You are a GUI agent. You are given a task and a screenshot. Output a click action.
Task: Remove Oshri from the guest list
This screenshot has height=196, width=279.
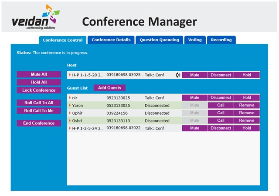(x=246, y=121)
